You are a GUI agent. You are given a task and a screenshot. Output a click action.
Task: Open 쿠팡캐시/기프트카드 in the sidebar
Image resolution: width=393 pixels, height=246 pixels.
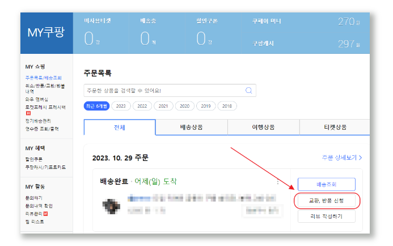click(45, 167)
